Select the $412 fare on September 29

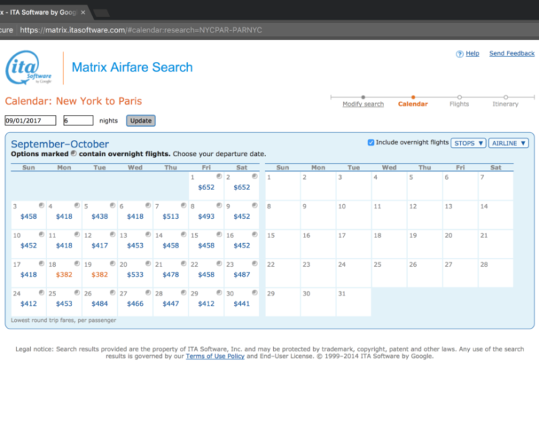(206, 304)
